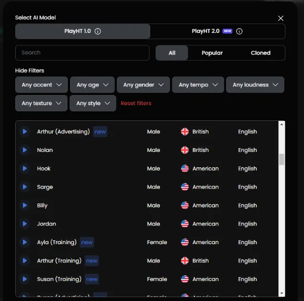304x301 pixels.
Task: Click the new badge beside Arthur (Advertising)
Action: click(x=100, y=131)
